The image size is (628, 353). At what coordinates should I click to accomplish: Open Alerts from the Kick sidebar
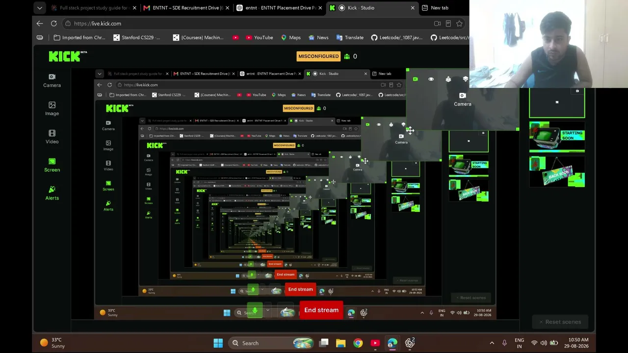click(52, 193)
